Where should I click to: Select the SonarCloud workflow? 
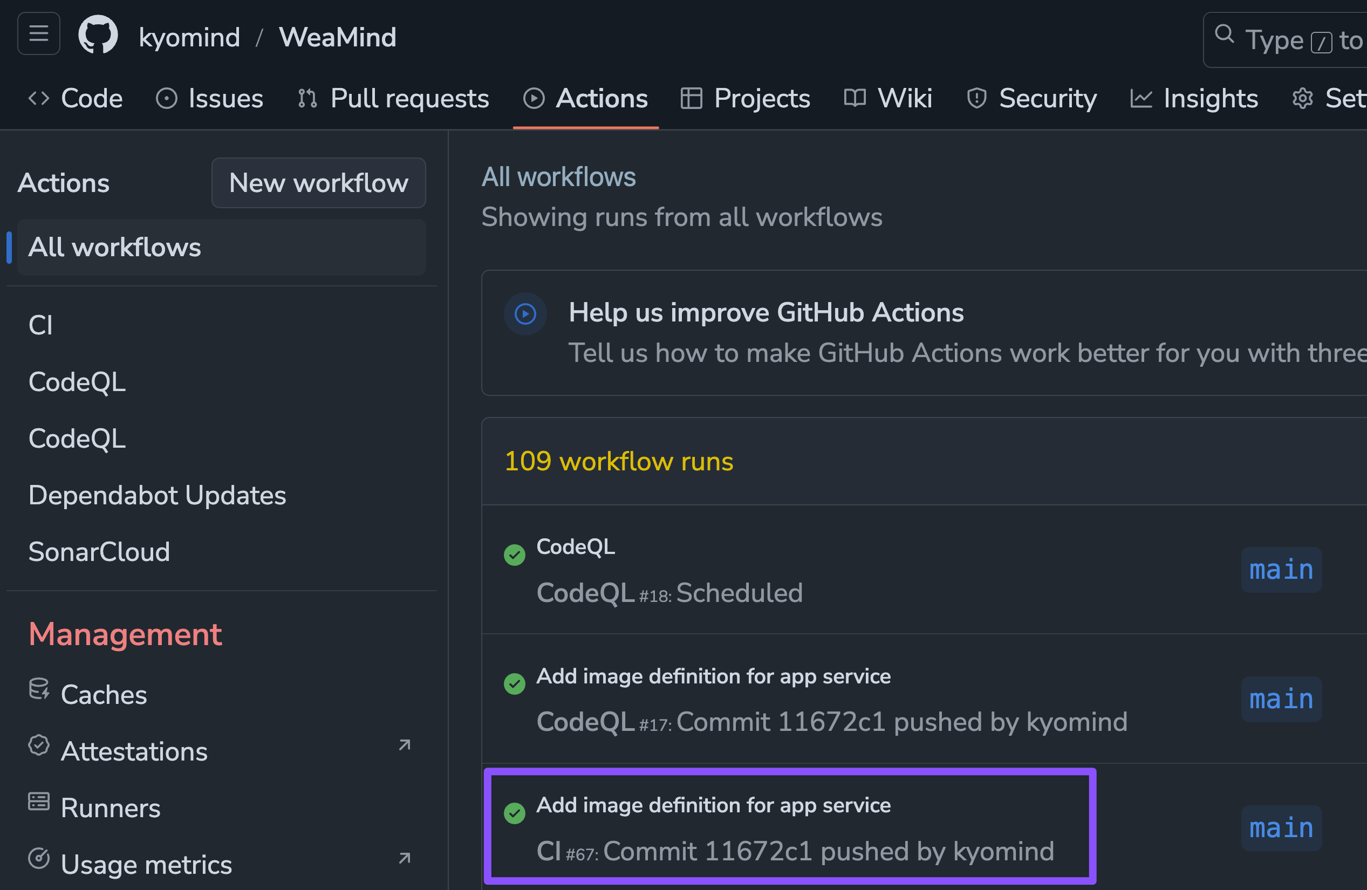(x=222, y=552)
